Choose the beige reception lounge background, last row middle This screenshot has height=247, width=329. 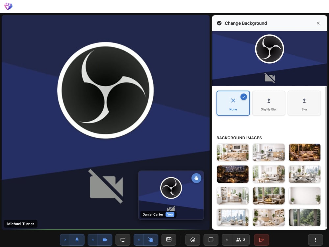(268, 218)
